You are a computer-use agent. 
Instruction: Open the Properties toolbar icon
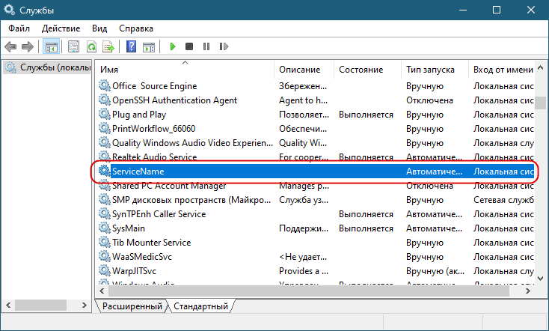tap(73, 46)
